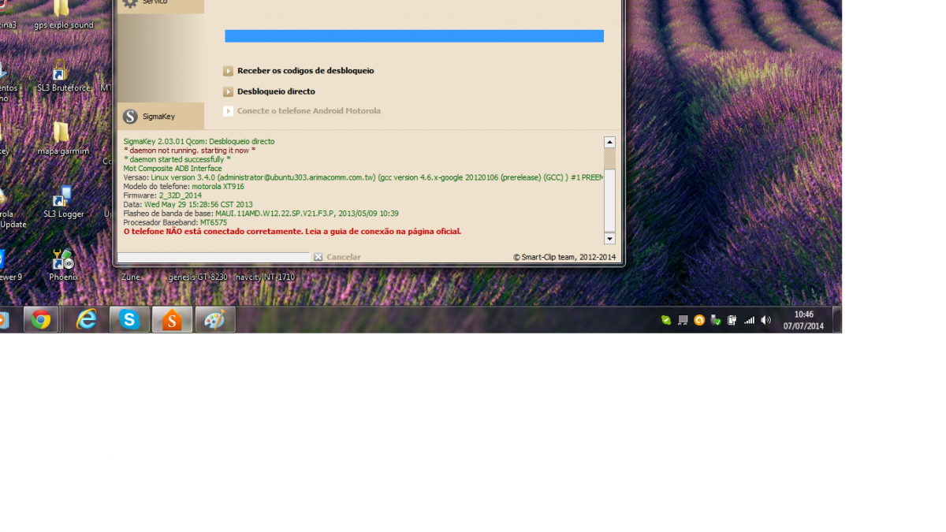
Task: Open Internet Explorer from the taskbar
Action: click(86, 320)
